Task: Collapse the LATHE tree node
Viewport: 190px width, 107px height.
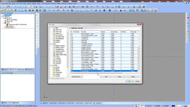Action: 50,65
